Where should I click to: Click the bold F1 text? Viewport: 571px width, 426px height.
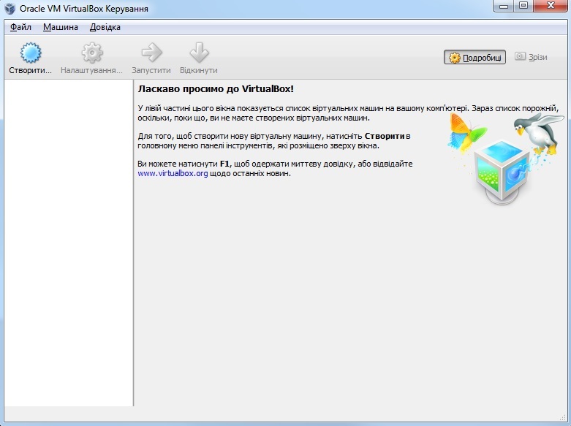[224, 164]
